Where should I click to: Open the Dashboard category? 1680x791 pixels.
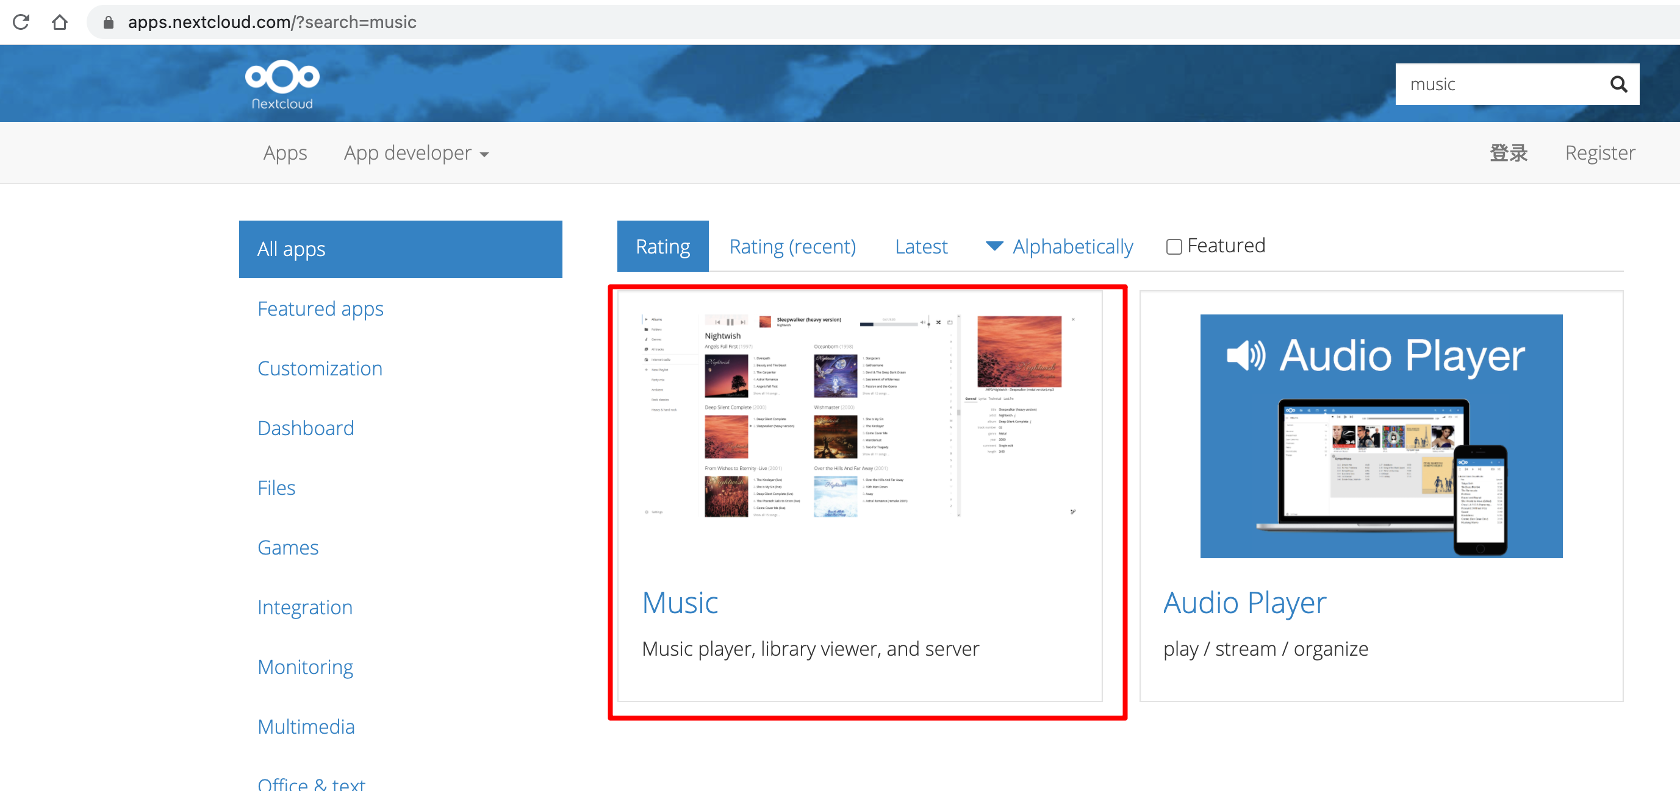point(306,428)
